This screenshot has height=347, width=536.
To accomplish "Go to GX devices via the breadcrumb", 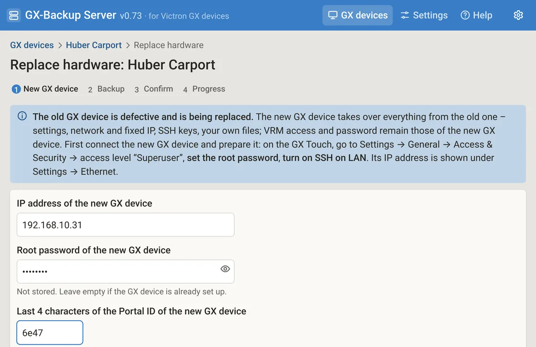I will tap(32, 45).
